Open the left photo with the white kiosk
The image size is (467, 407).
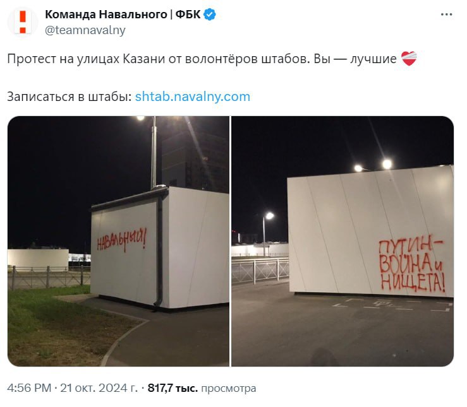point(118,241)
